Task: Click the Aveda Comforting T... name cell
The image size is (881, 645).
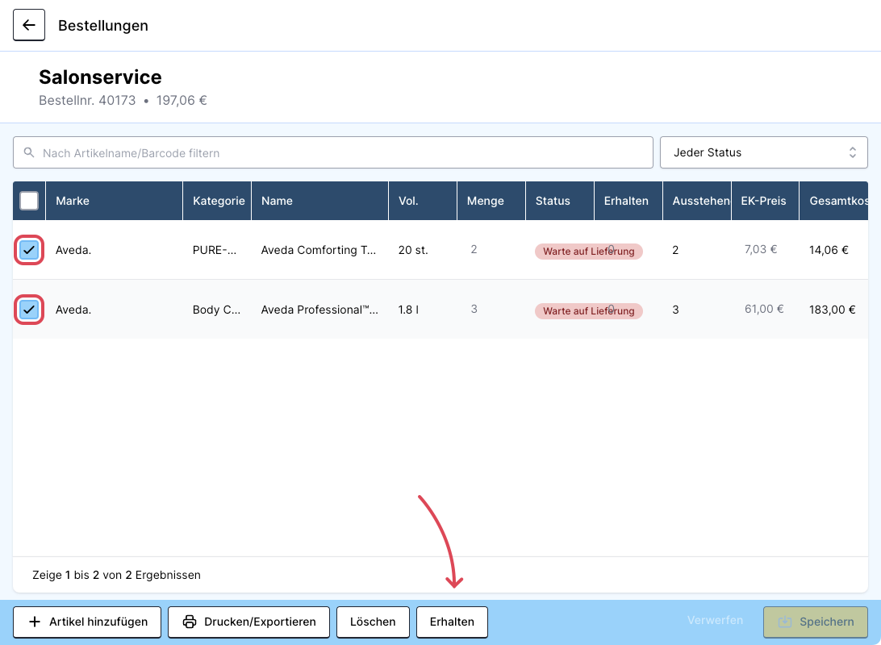Action: pyautogui.click(x=319, y=250)
